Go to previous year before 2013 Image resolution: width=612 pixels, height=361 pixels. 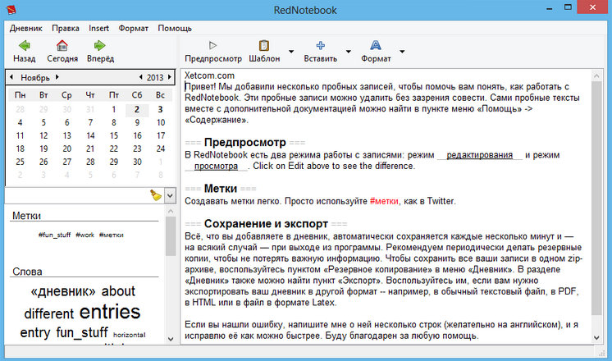(x=141, y=77)
